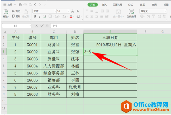Open the font size dropdown 16
171x115 pixels.
(69, 11)
